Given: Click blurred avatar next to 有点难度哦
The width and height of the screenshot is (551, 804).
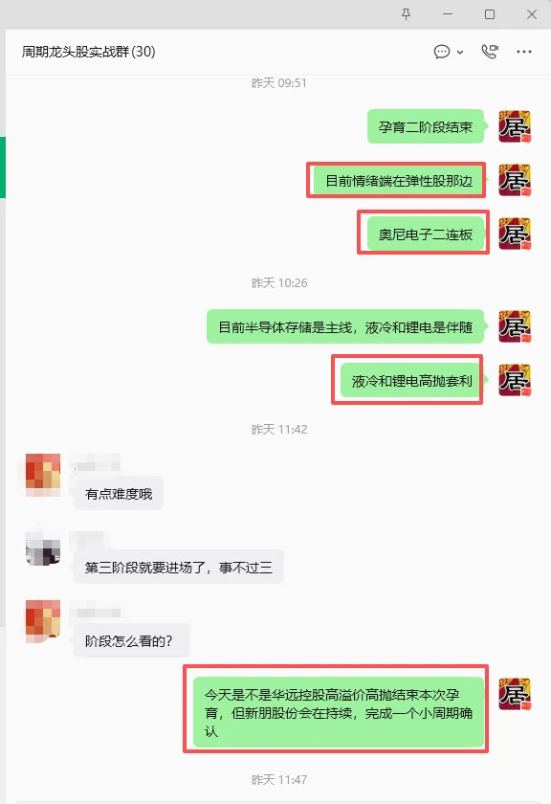Looking at the screenshot, I should 43,475.
